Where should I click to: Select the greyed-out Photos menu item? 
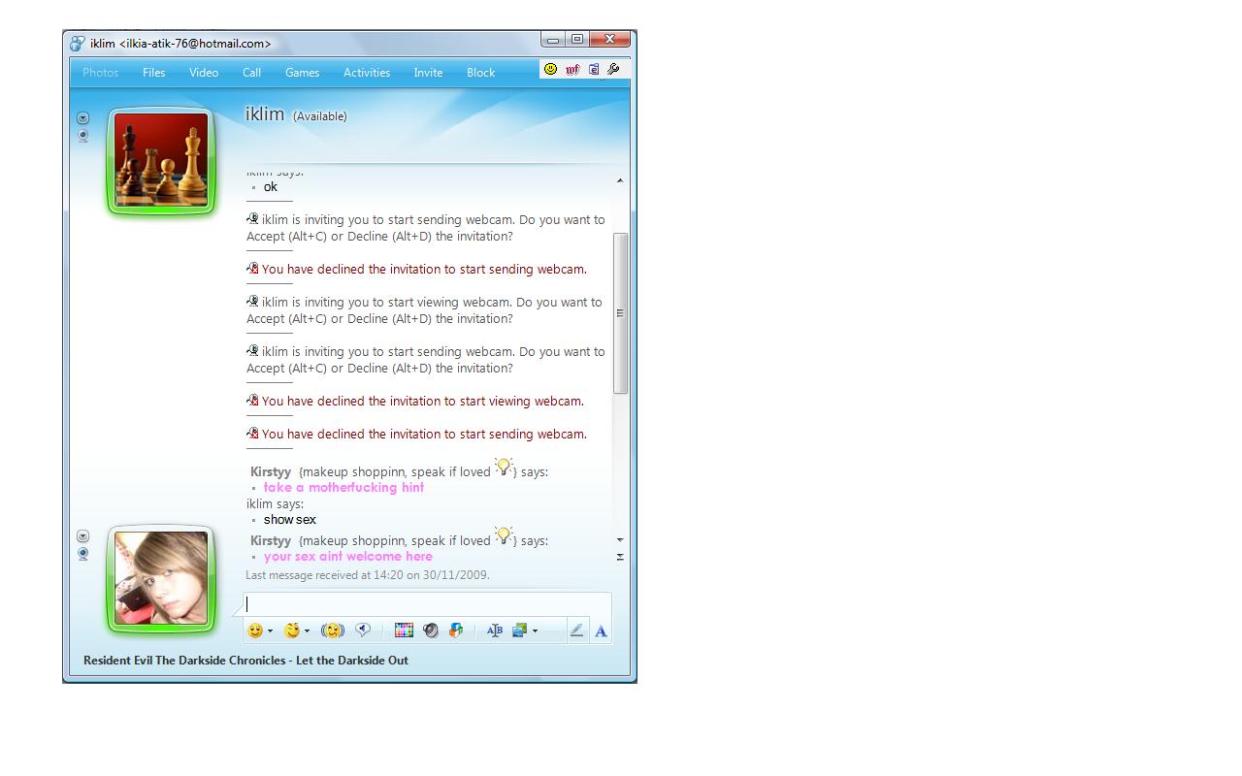(100, 73)
